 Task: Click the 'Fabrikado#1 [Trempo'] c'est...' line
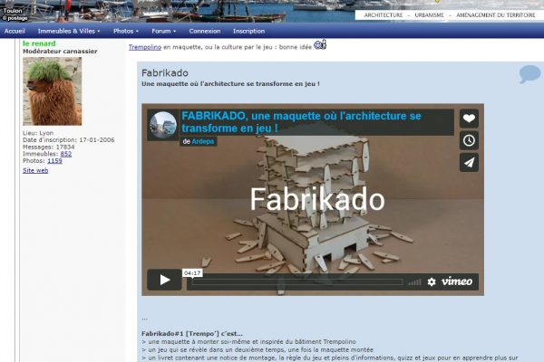pos(192,334)
